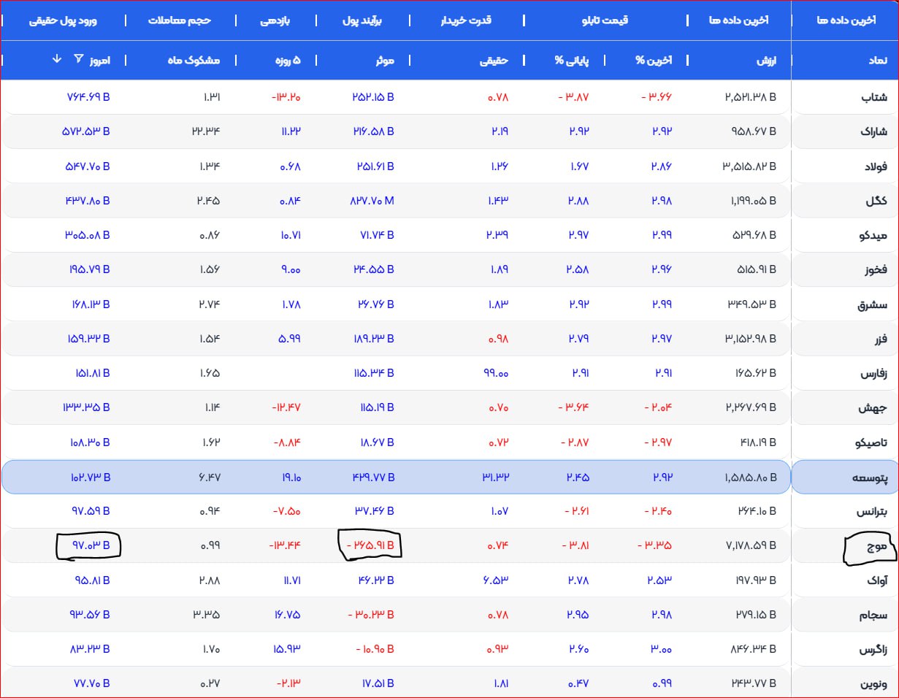This screenshot has height=698, width=899.
Task: Open the شتاب symbol row
Action: 873,97
